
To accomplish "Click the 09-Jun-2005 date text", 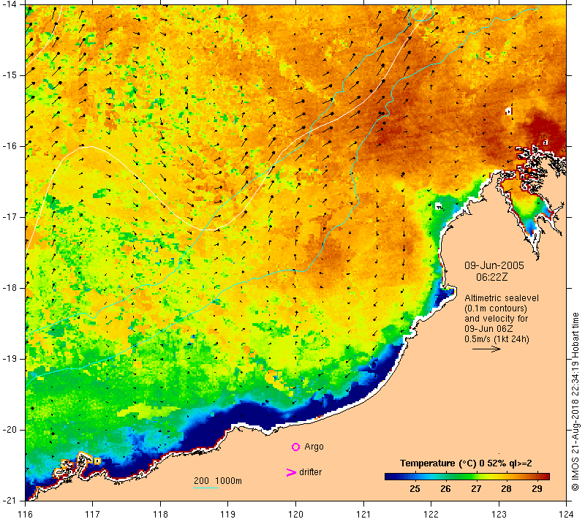I will [x=494, y=265].
